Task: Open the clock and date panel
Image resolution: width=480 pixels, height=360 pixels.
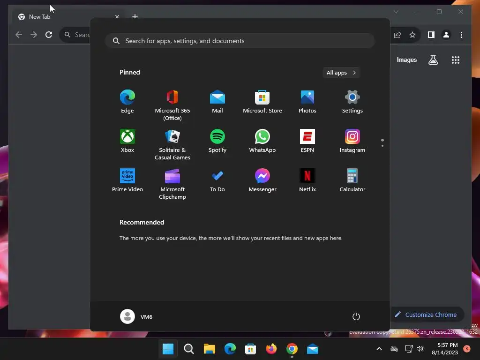Action: click(445, 349)
